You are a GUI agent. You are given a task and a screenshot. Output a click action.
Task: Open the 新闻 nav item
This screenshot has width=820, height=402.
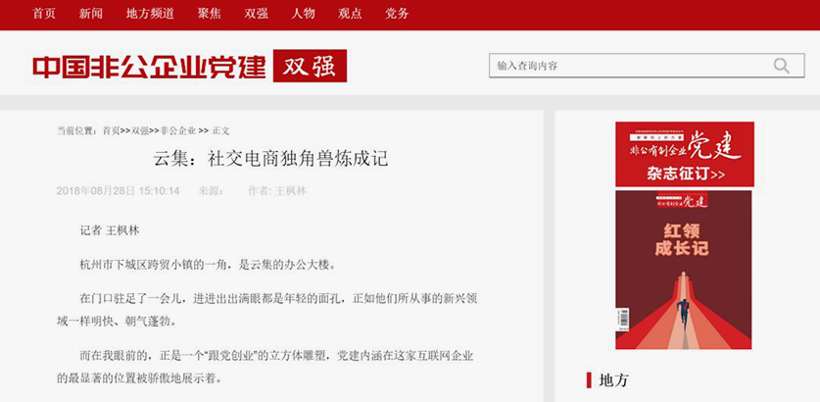tap(90, 14)
